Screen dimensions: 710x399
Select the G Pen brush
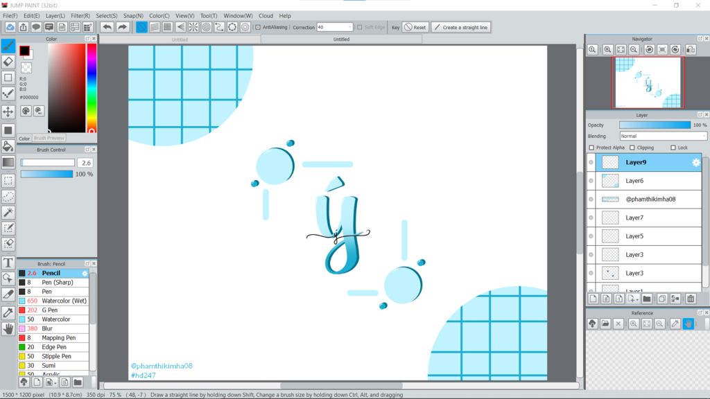pyautogui.click(x=53, y=310)
